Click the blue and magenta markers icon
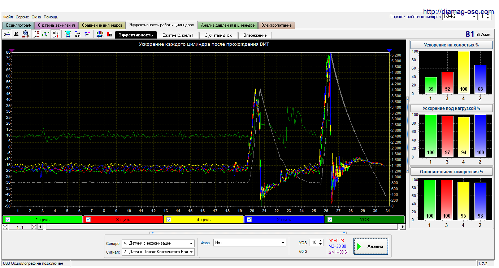The height and width of the screenshot is (268, 499). [x=87, y=34]
